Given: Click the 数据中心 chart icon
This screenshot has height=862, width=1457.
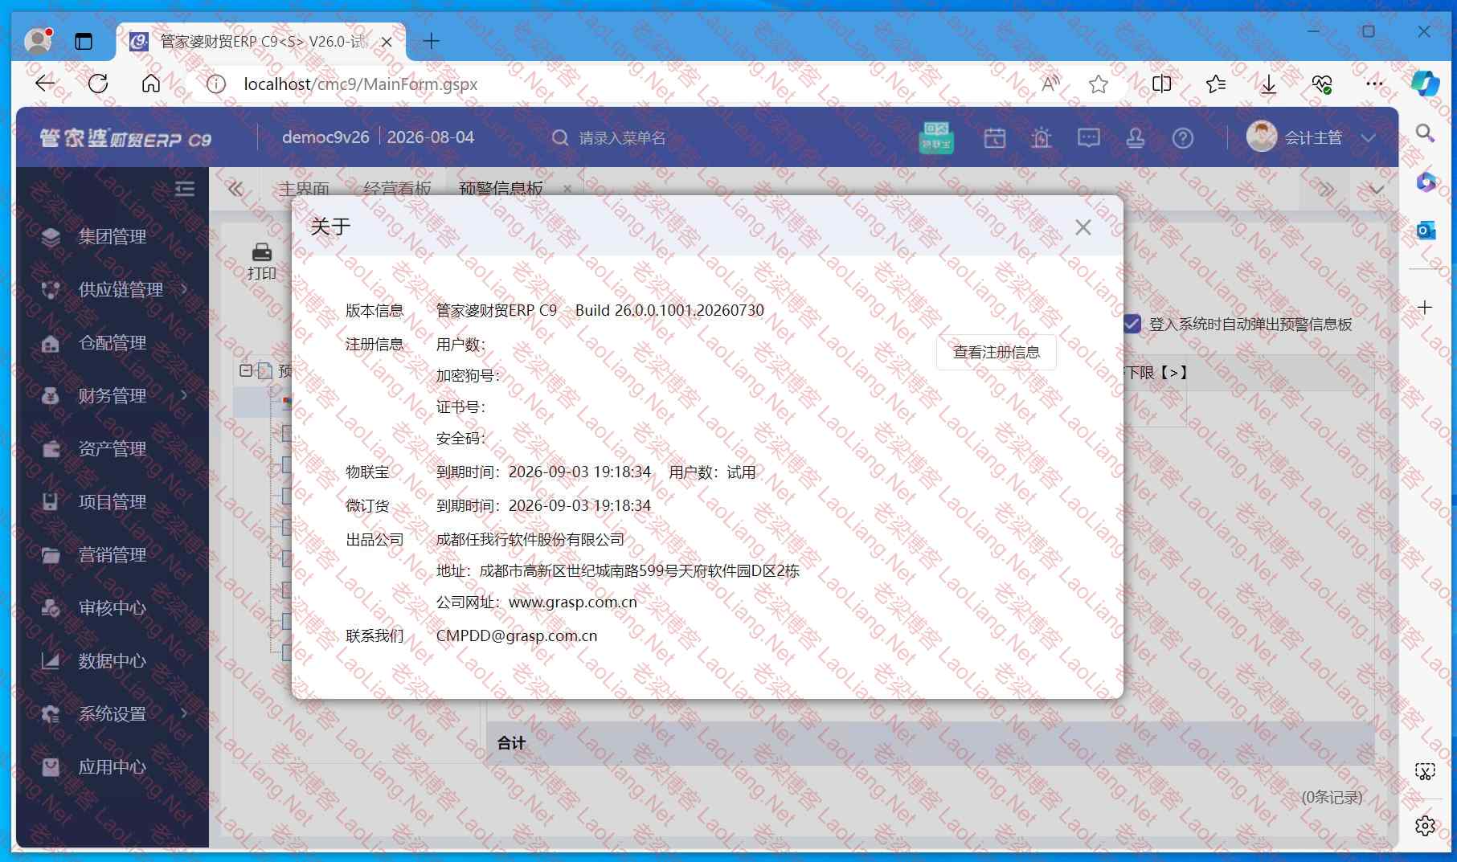Looking at the screenshot, I should tap(51, 661).
